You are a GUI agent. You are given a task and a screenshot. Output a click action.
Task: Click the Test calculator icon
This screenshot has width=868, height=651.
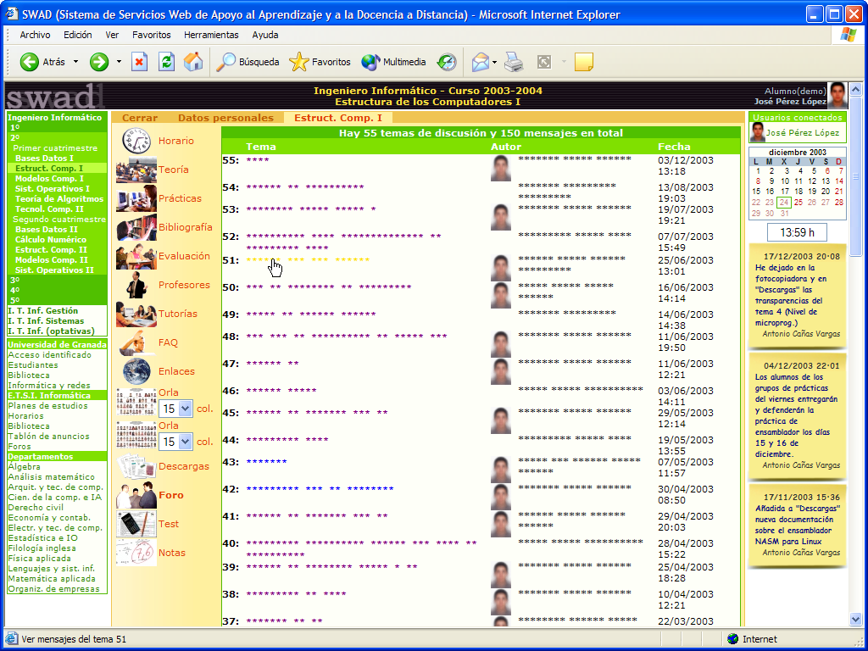(x=136, y=524)
